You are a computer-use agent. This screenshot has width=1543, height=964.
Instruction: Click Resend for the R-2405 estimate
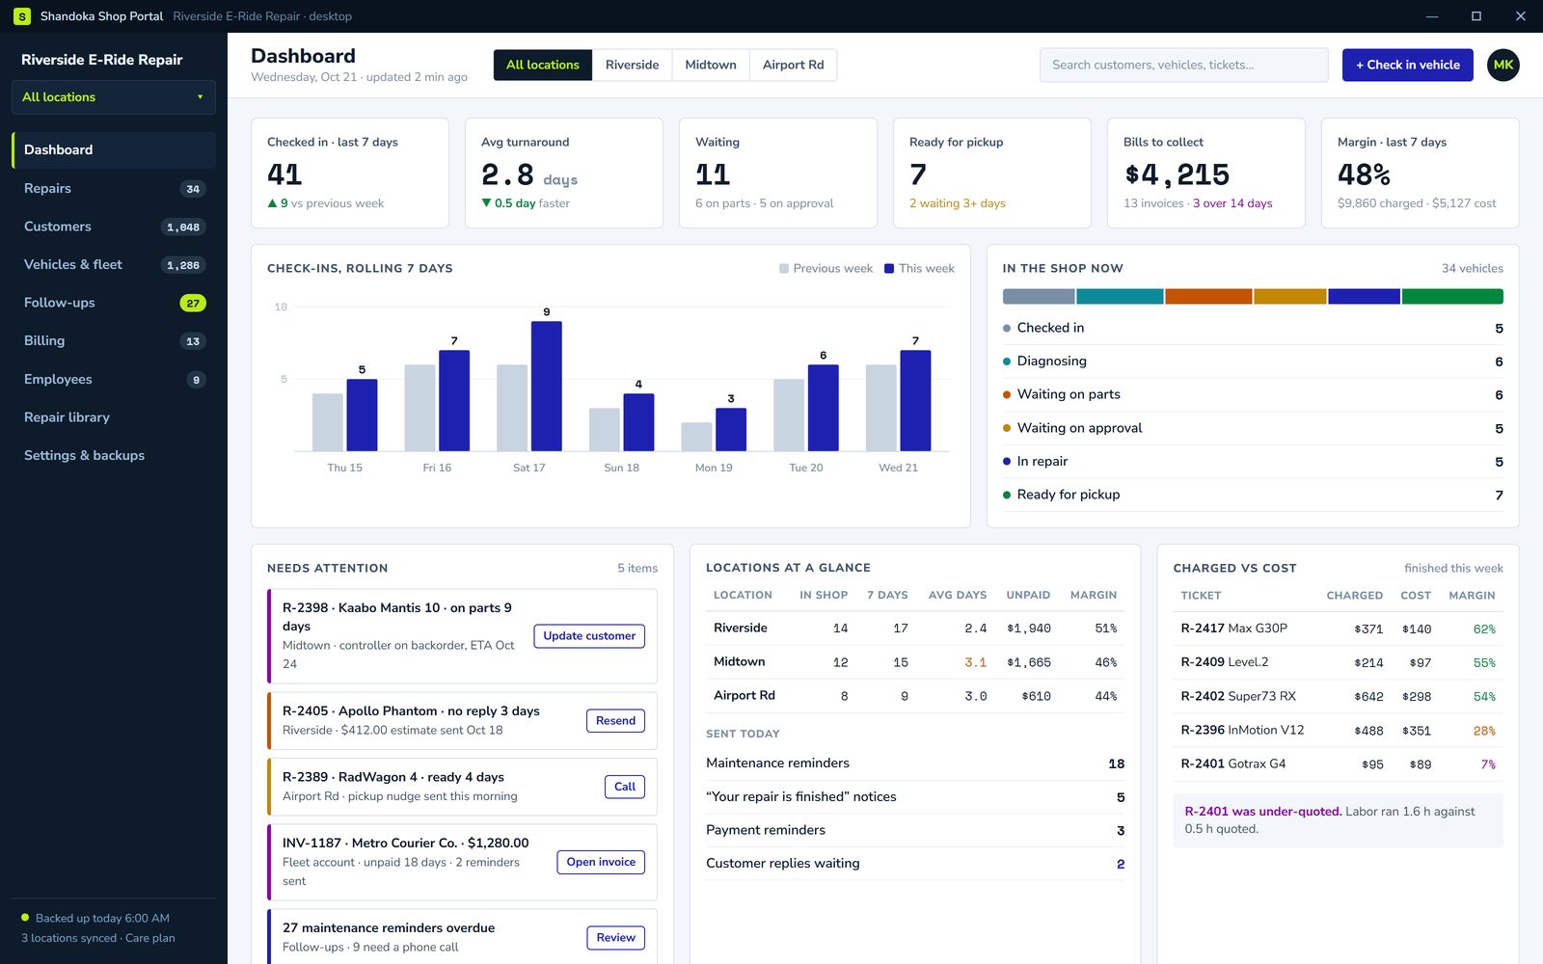(x=615, y=721)
